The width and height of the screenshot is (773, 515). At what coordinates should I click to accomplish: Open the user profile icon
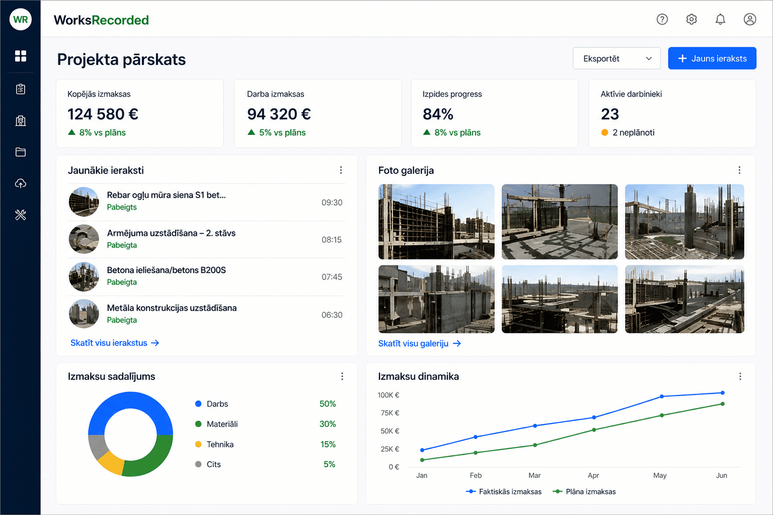pos(750,19)
